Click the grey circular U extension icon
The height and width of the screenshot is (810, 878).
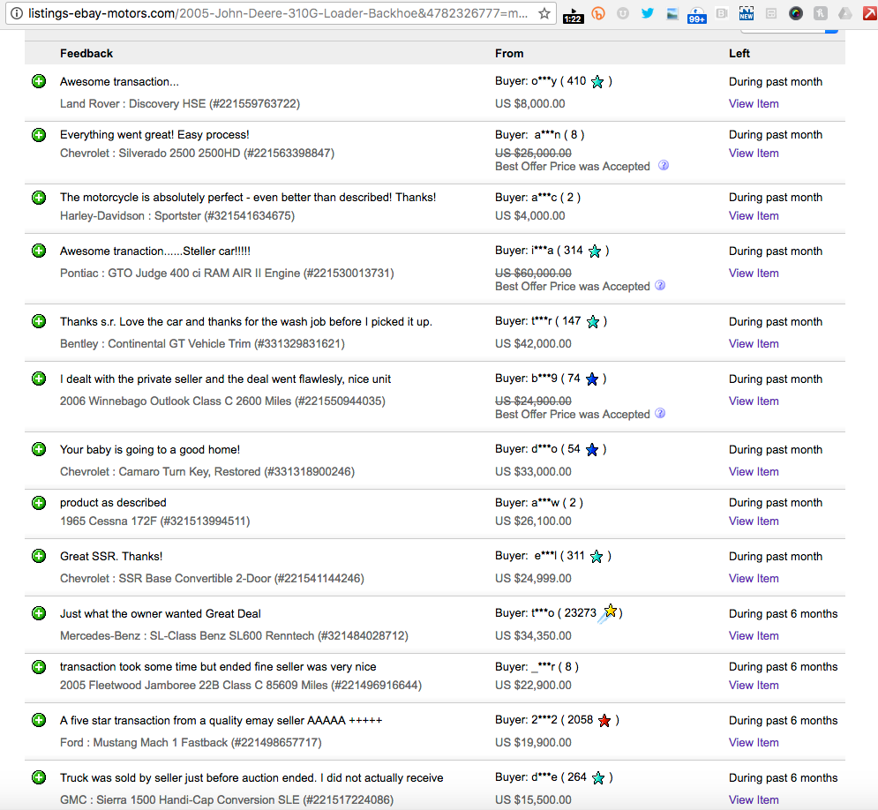pos(623,13)
